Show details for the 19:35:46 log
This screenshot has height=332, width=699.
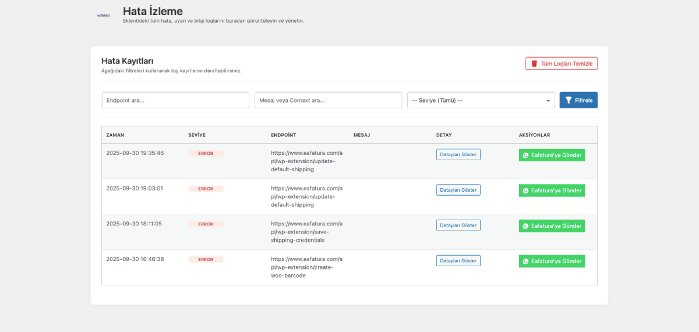pyautogui.click(x=458, y=154)
